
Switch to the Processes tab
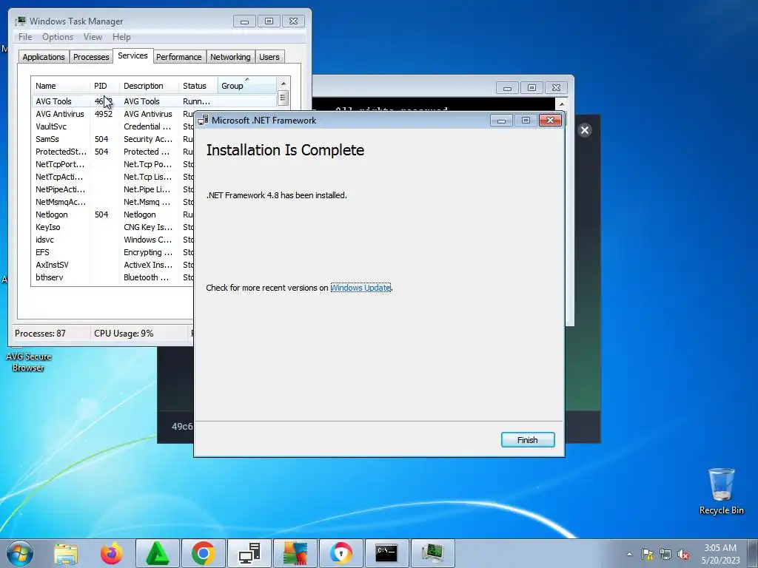click(91, 57)
